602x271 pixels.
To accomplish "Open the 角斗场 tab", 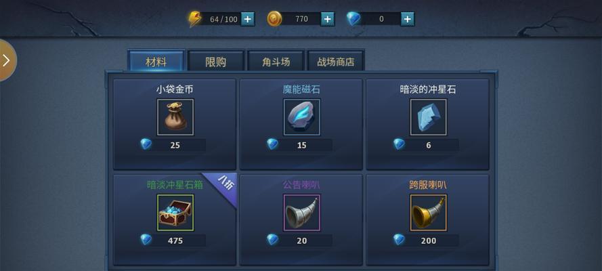I will (276, 62).
